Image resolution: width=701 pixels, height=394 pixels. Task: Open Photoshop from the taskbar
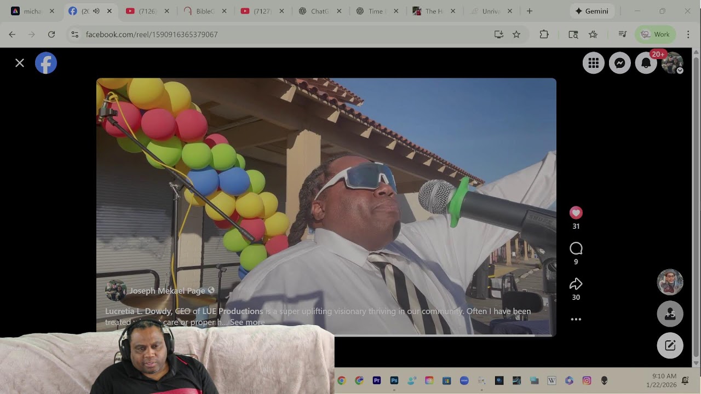pyautogui.click(x=394, y=380)
